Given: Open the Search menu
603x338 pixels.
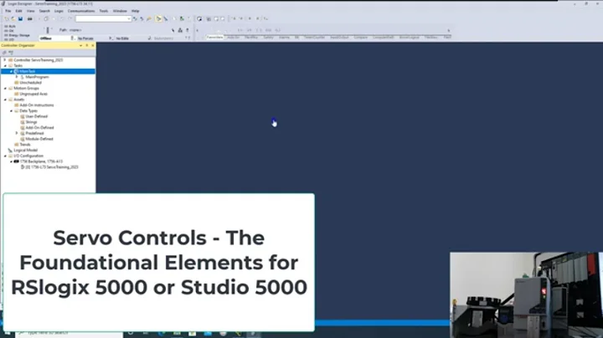Looking at the screenshot, I should (44, 11).
